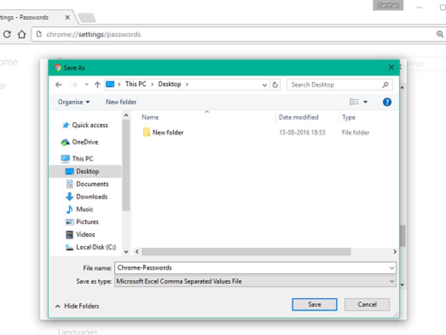Select This PC in breadcrumb path
Screen dimensions: 446x335
point(136,84)
